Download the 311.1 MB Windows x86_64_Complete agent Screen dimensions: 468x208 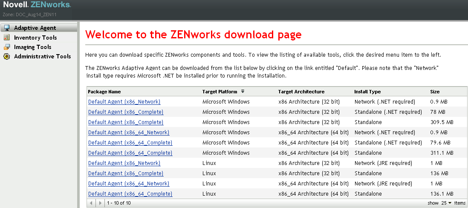click(x=130, y=153)
